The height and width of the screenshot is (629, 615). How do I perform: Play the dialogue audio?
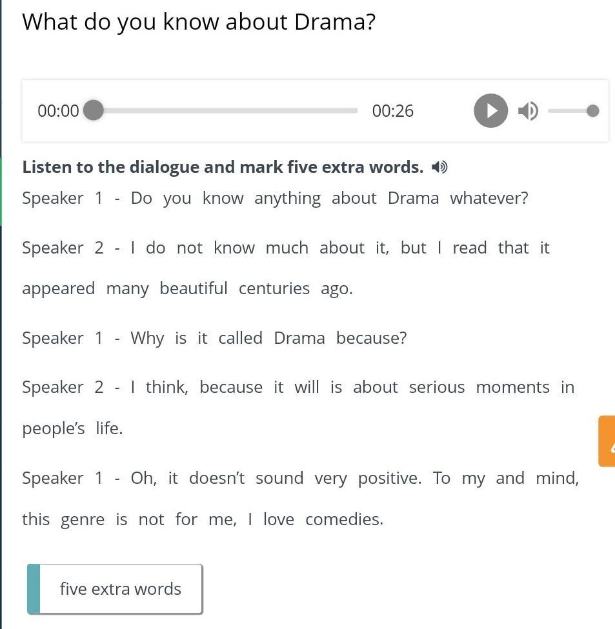pyautogui.click(x=490, y=111)
